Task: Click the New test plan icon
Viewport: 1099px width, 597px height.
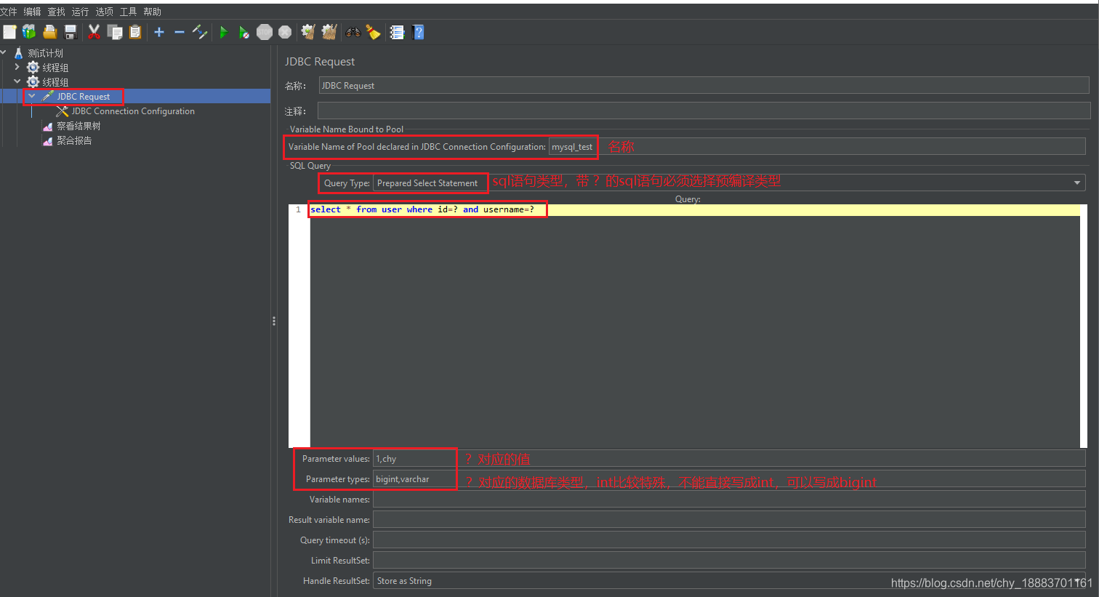Action: 9,32
